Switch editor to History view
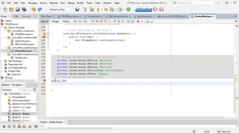239x134 pixels. [x=66, y=22]
